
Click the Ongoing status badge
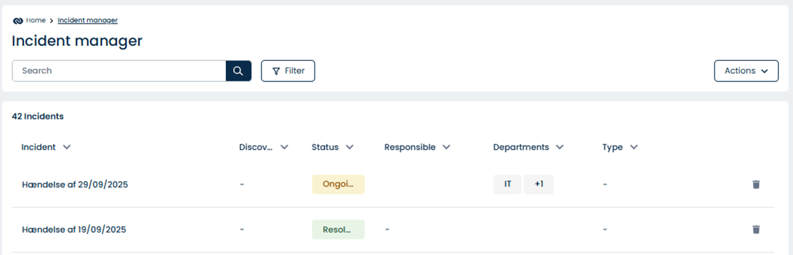coord(338,184)
